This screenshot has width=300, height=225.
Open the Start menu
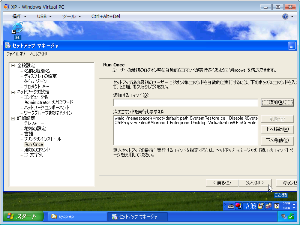23,216
